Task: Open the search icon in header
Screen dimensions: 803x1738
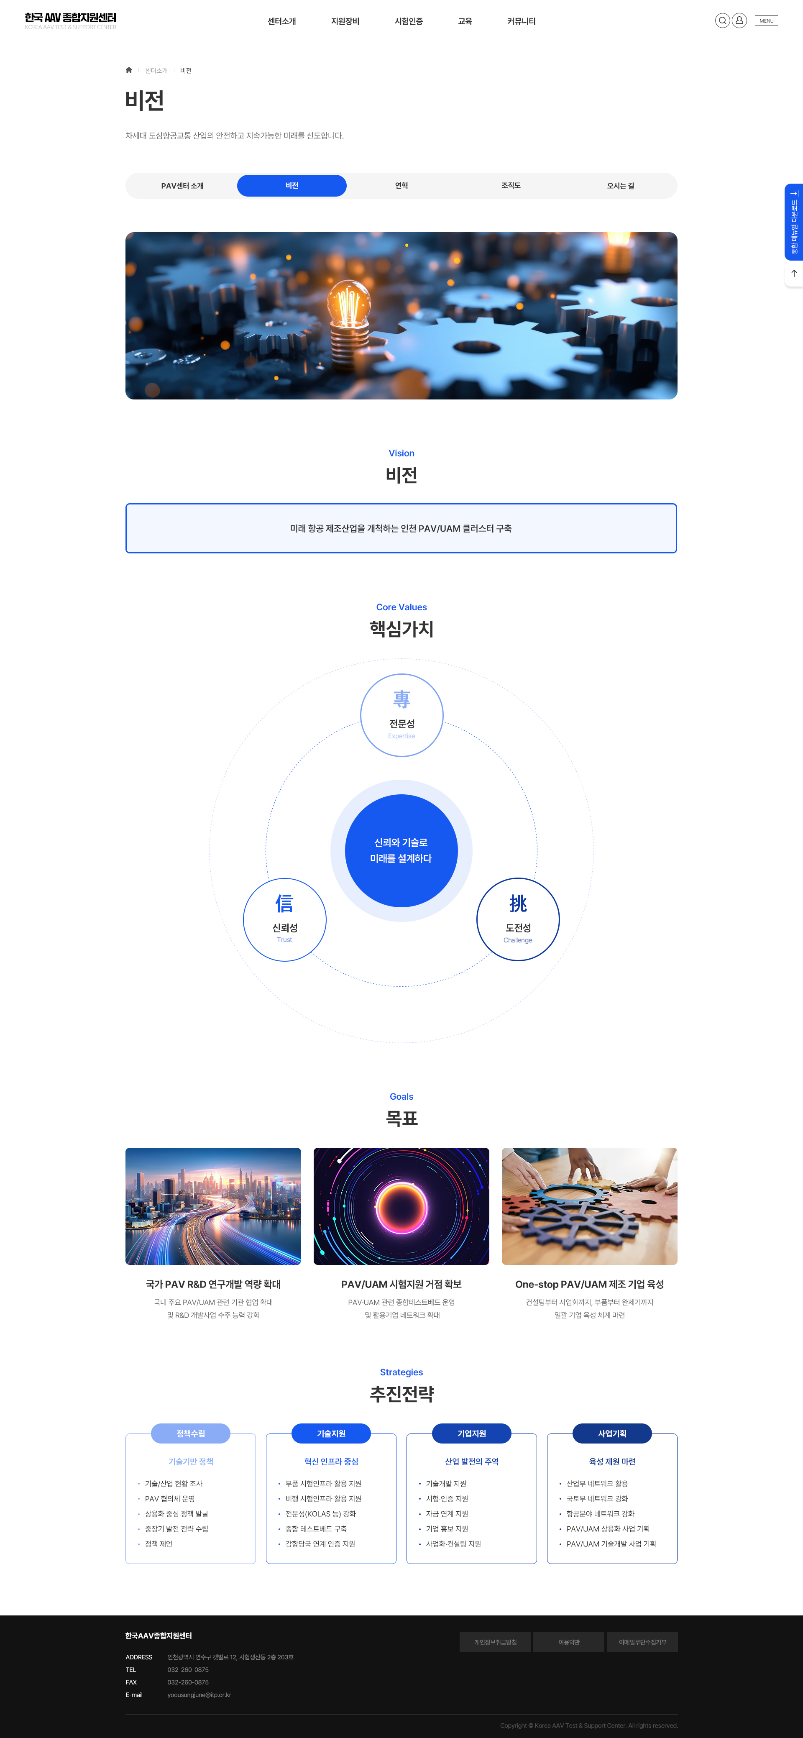Action: click(722, 21)
